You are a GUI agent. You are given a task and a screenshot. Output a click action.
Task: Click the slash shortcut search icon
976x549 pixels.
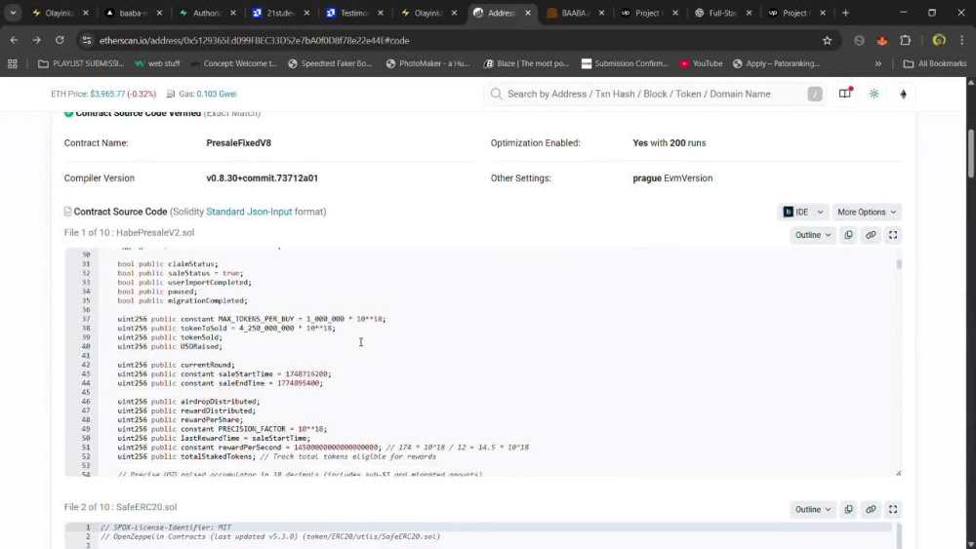[x=815, y=94]
